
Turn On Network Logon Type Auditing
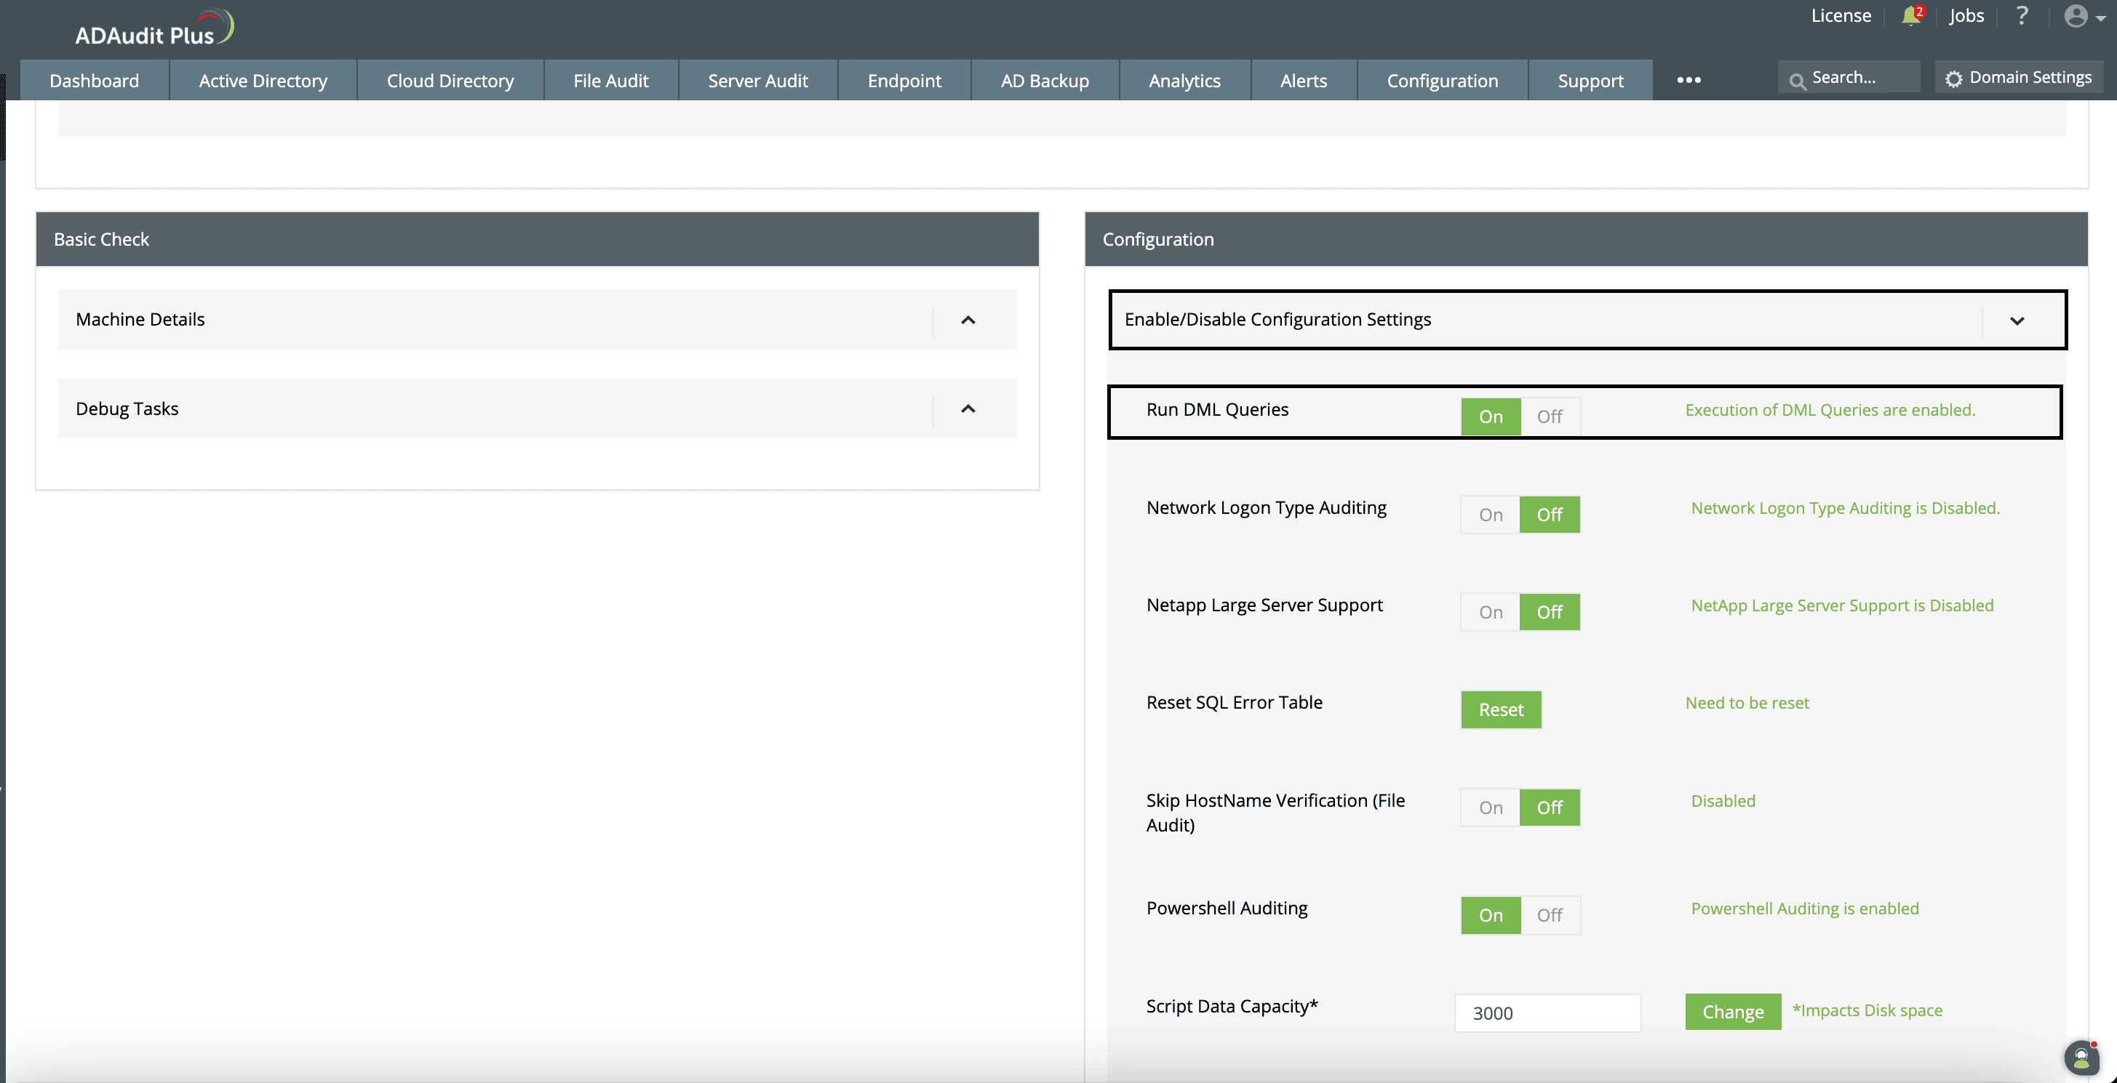pyautogui.click(x=1490, y=515)
